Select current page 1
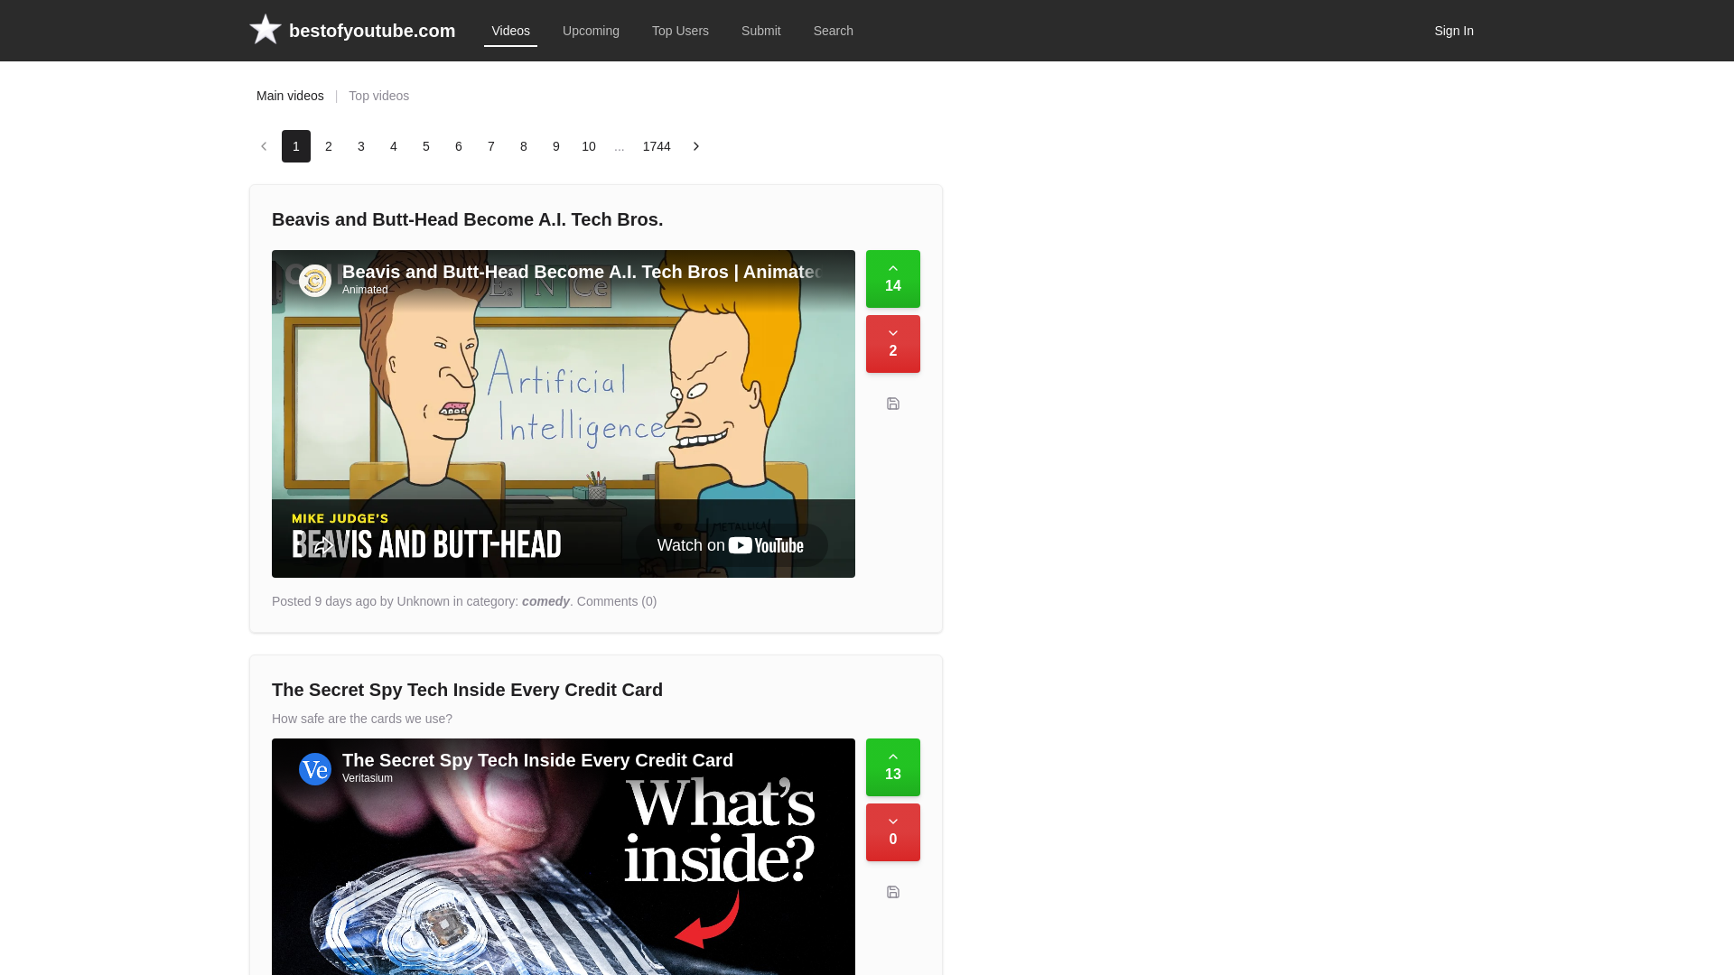The image size is (1734, 975). pos(296,146)
